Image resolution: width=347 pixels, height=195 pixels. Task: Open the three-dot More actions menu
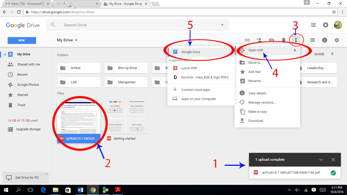[x=296, y=40]
